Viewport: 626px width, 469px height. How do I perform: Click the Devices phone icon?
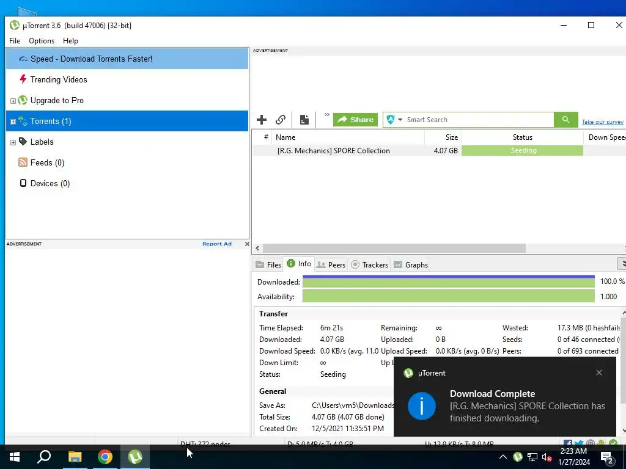[x=23, y=183]
